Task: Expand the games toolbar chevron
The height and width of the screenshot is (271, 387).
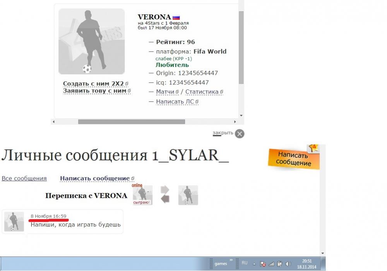Action: [231, 261]
